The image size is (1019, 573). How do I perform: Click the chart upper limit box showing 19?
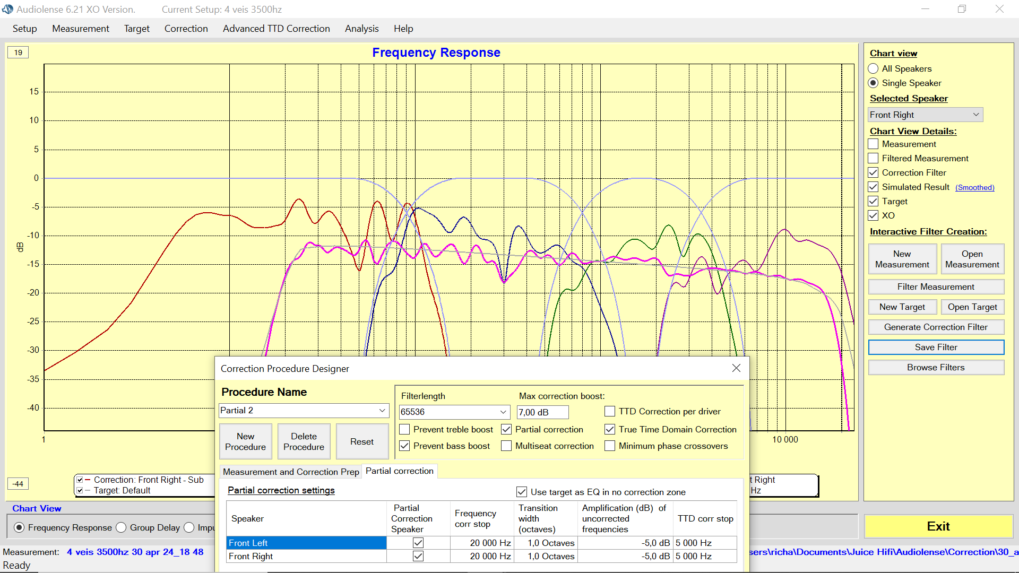[x=19, y=53]
